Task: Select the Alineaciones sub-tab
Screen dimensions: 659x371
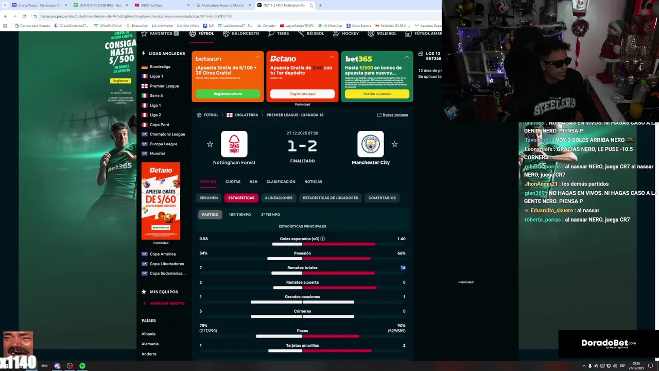Action: tap(279, 198)
